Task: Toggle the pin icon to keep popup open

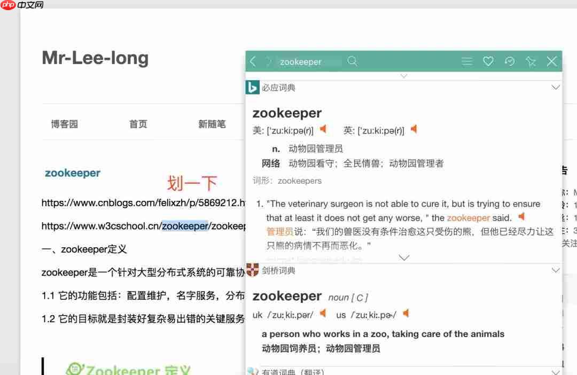Action: pos(531,61)
